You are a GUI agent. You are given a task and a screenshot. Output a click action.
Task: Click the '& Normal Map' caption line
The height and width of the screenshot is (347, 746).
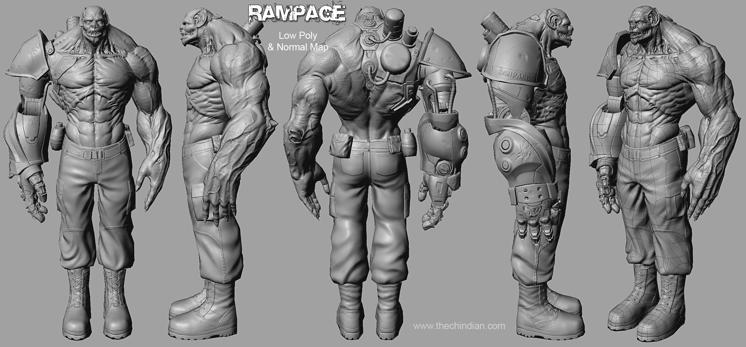(298, 47)
